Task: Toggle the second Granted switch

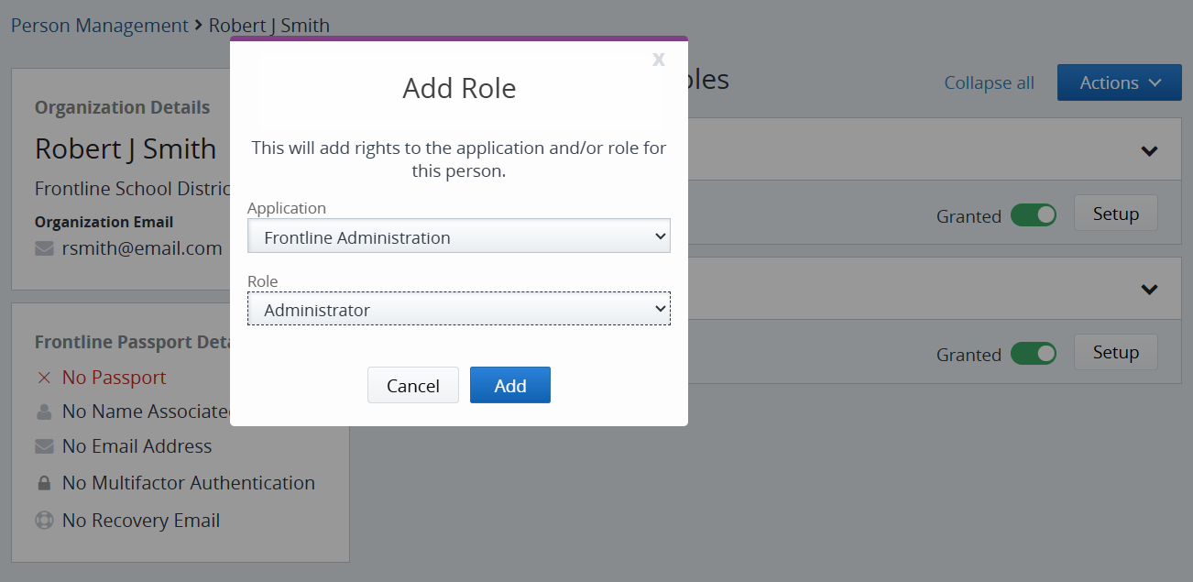Action: 1034,354
